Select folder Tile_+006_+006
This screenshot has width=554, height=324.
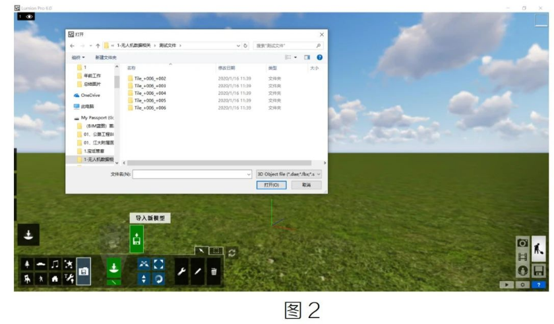150,108
